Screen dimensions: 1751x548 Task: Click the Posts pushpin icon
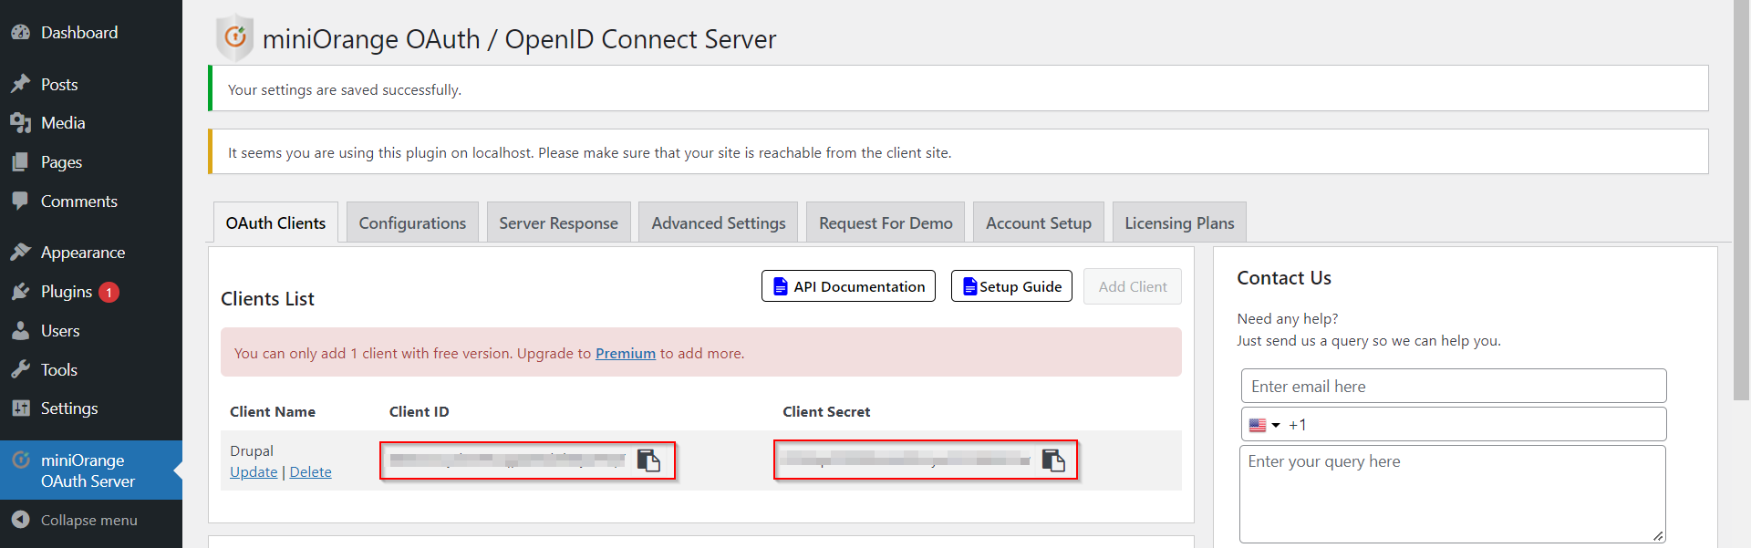pos(21,84)
